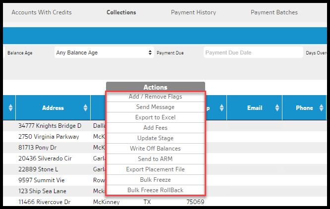This screenshot has height=209, width=330.
Task: Select Send to ARM option
Action: click(x=155, y=159)
